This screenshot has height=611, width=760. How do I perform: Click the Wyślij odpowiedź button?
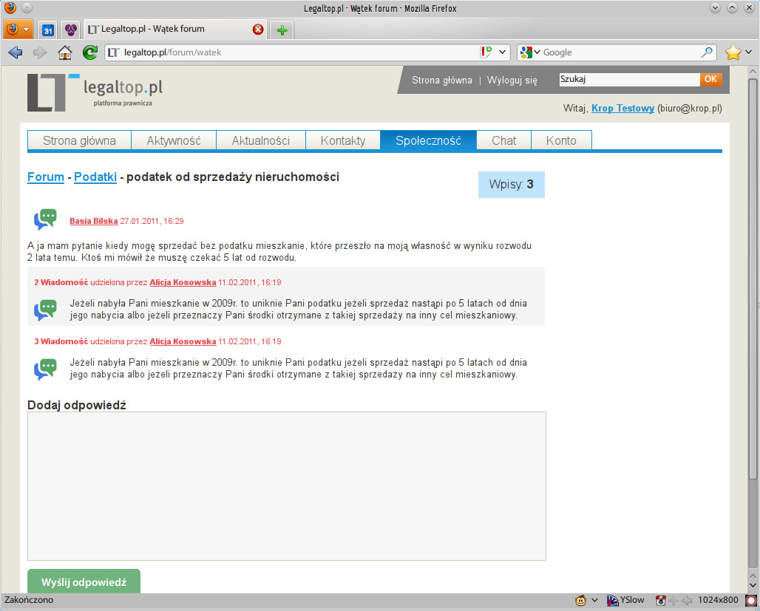84,581
